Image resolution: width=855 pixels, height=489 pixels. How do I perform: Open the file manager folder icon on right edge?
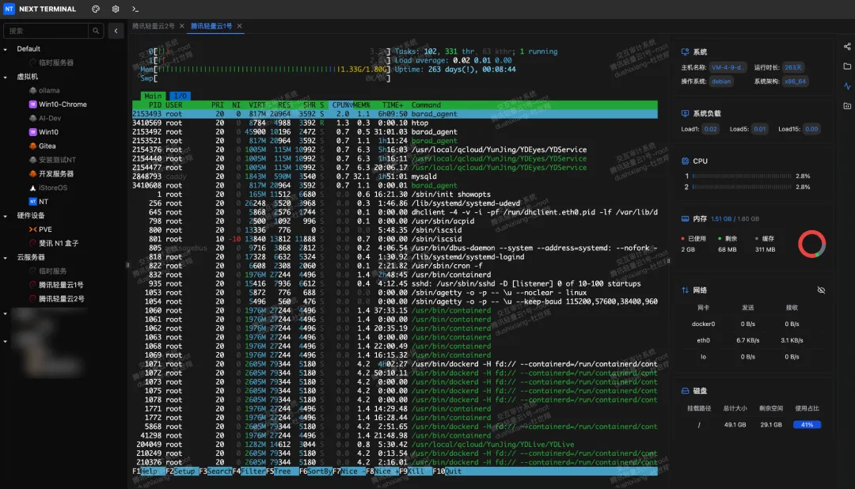pyautogui.click(x=847, y=66)
